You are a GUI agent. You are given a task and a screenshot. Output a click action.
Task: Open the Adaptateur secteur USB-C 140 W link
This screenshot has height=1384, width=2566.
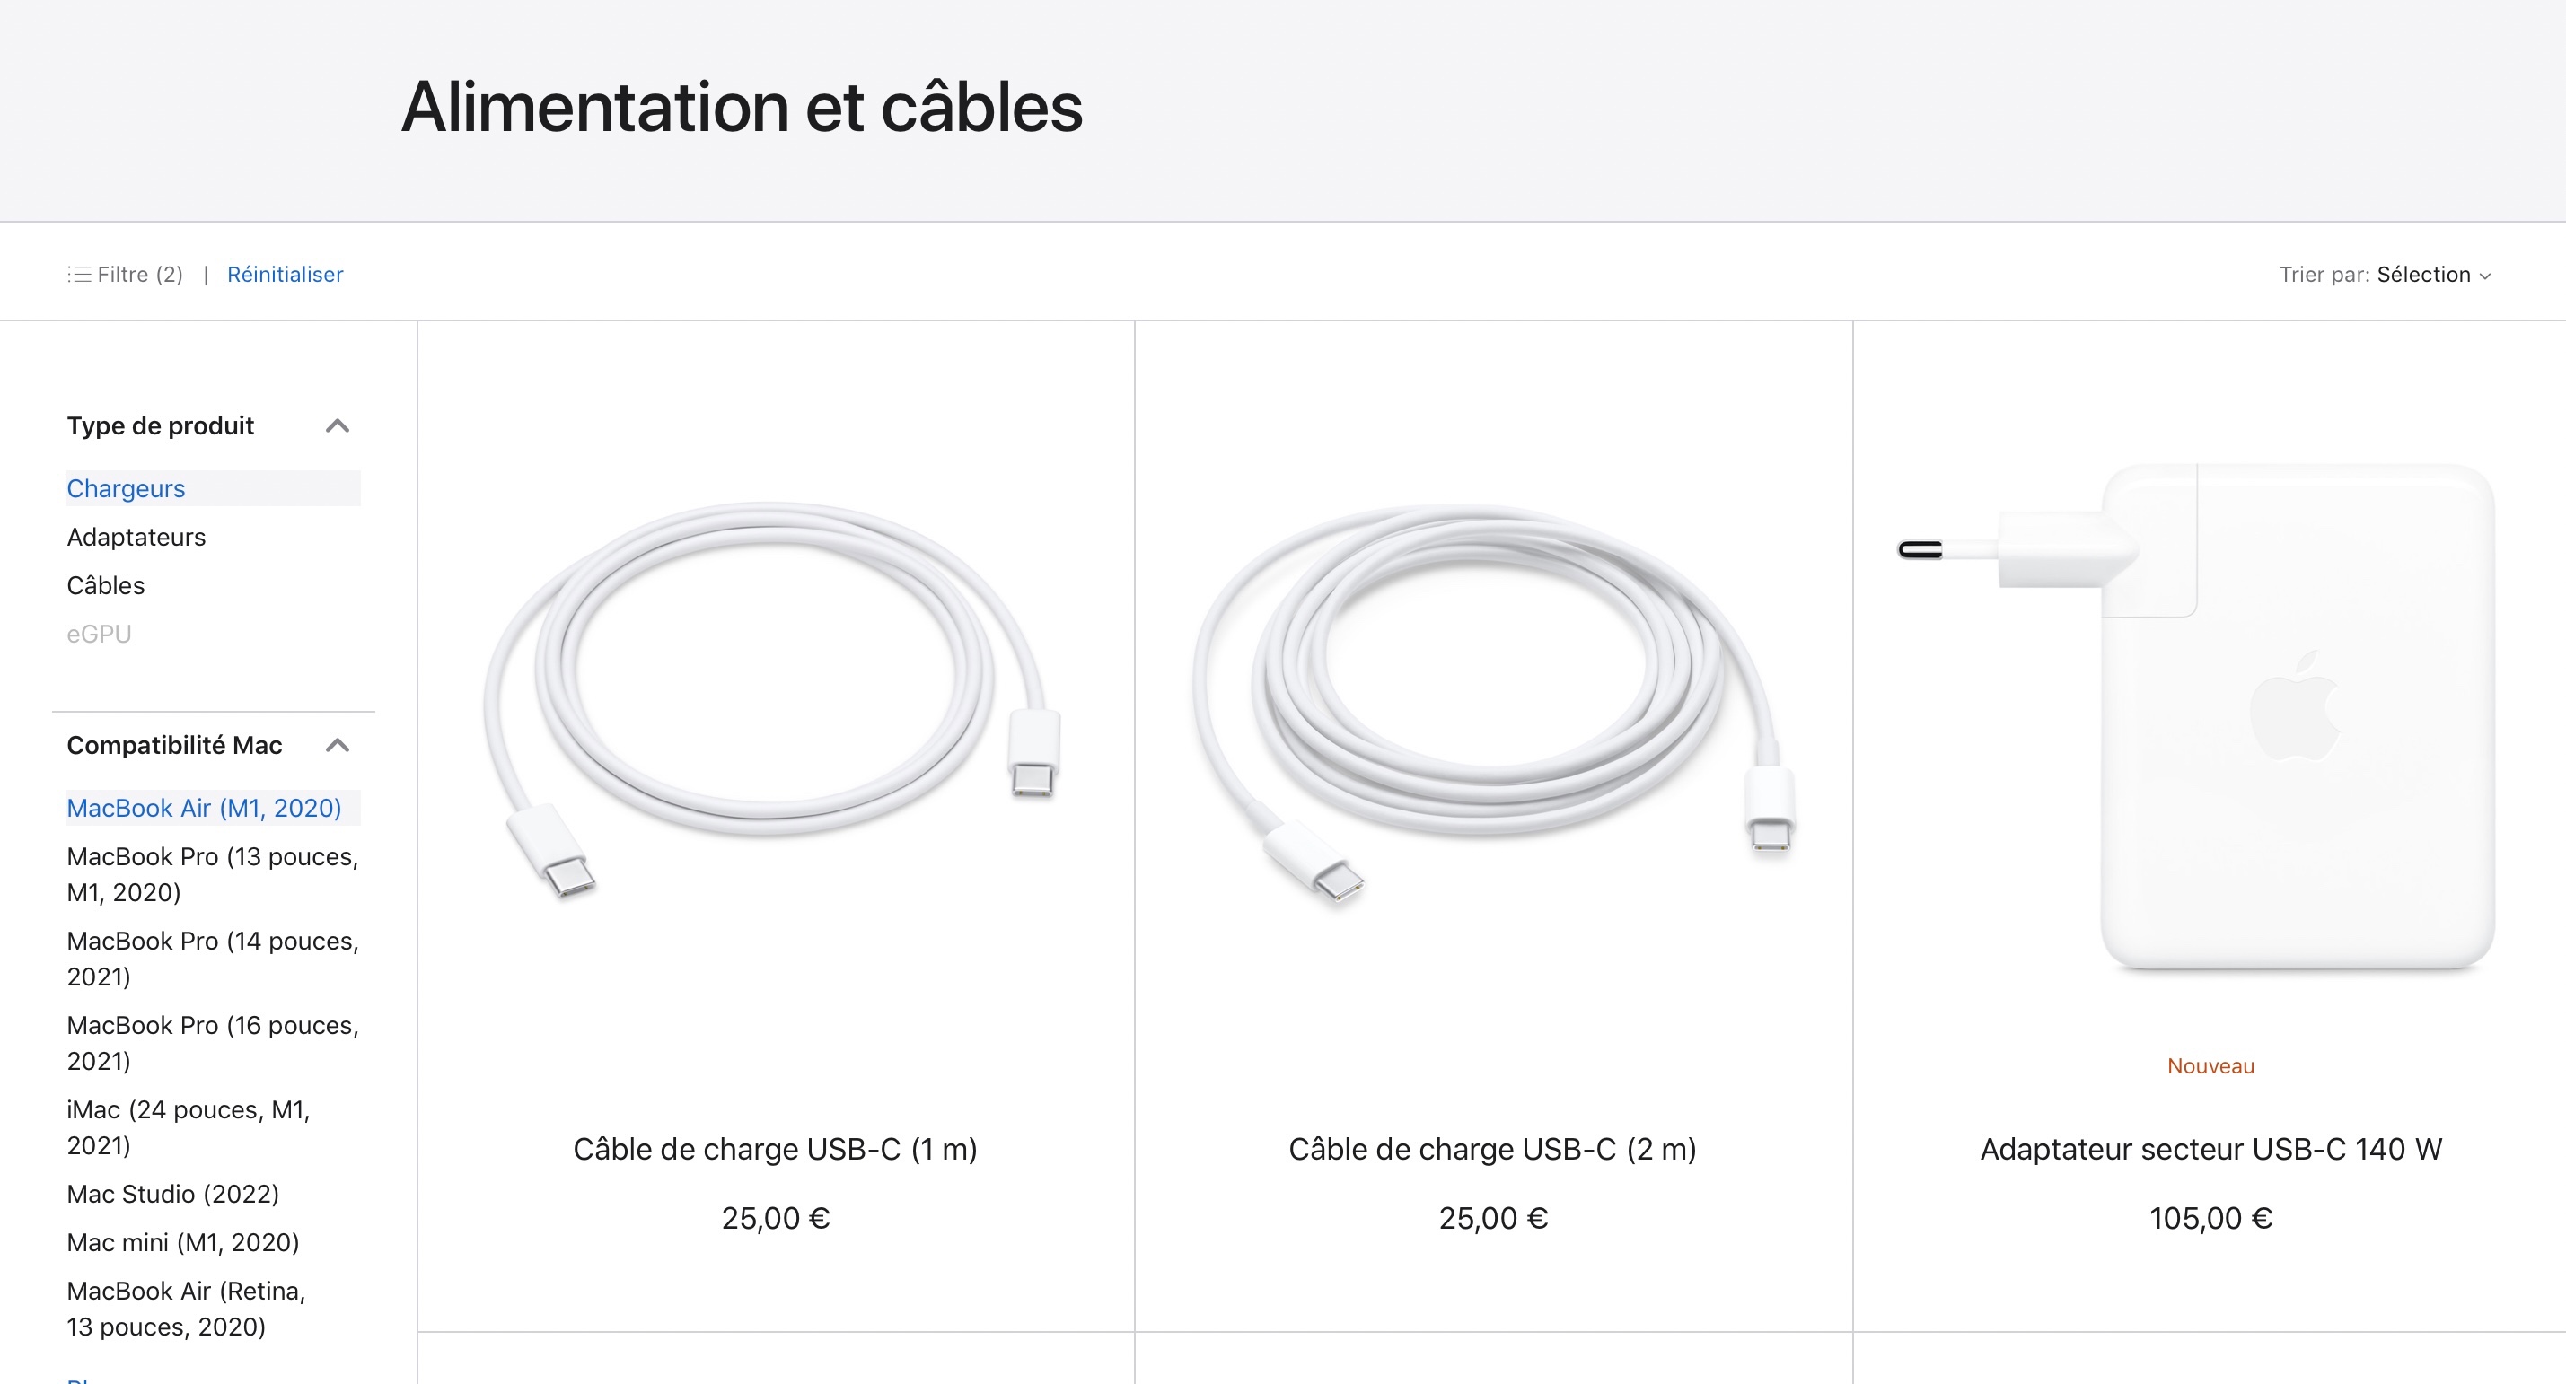[2210, 1149]
